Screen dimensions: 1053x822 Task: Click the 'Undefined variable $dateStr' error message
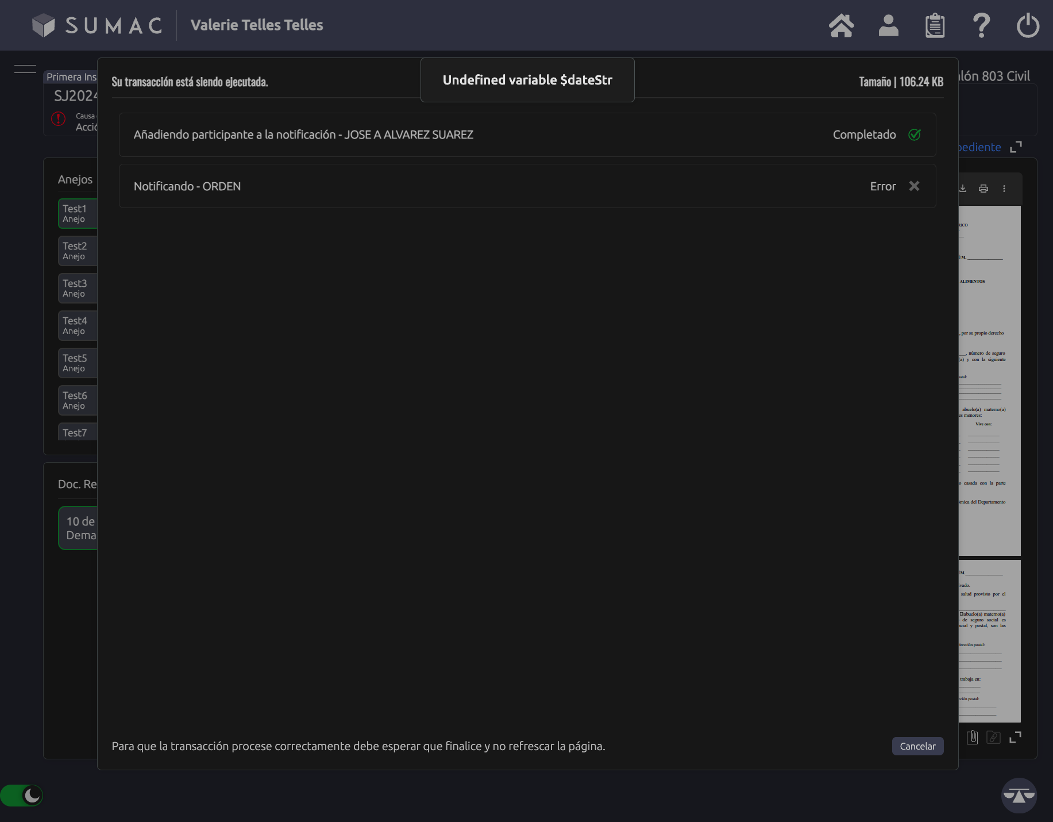pos(527,80)
